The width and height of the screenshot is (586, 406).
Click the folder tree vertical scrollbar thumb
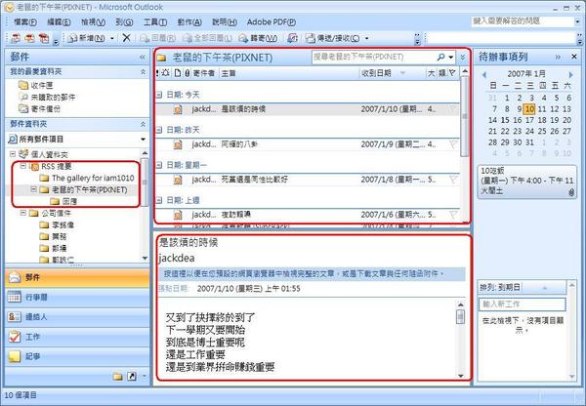[x=145, y=182]
